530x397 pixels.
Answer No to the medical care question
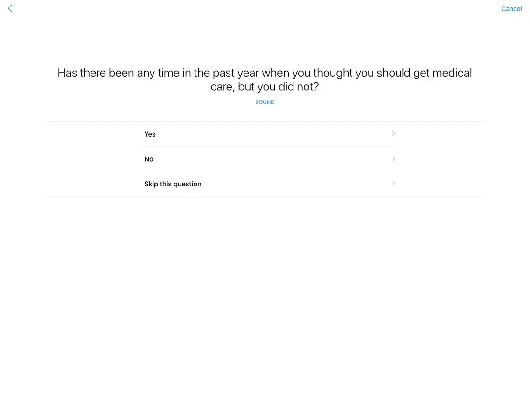click(268, 159)
